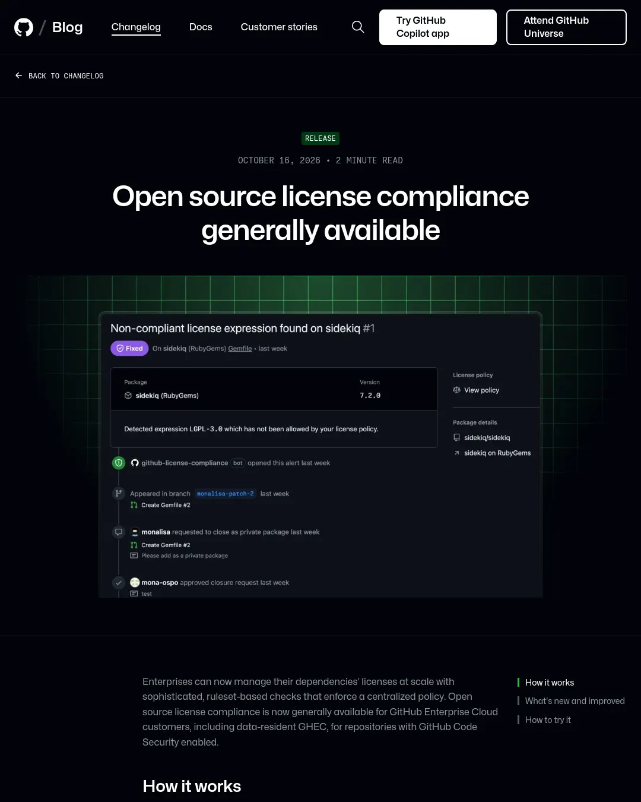Click the GitHub Octocat logo
The image size is (641, 802).
pyautogui.click(x=24, y=27)
